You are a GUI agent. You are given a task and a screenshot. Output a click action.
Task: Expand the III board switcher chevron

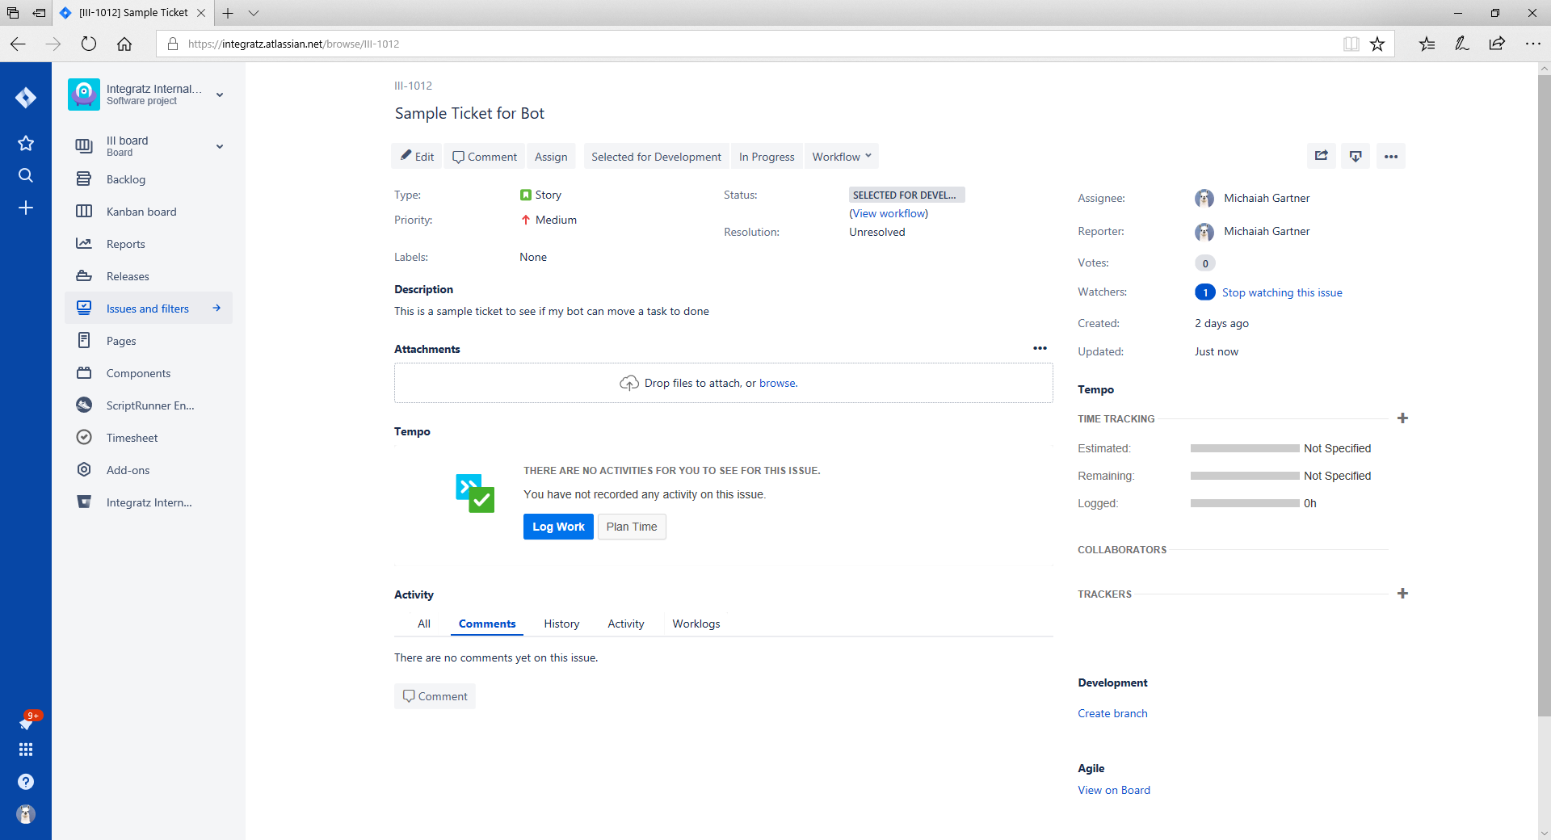[x=220, y=146]
